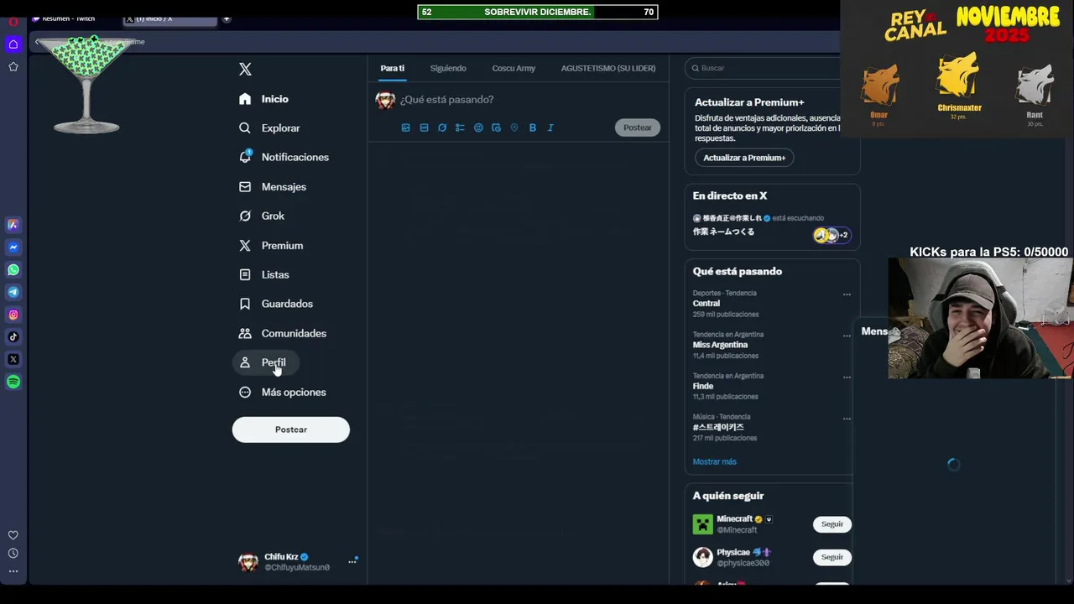
Task: Click the Opera sidebar home icon
Action: (x=13, y=44)
